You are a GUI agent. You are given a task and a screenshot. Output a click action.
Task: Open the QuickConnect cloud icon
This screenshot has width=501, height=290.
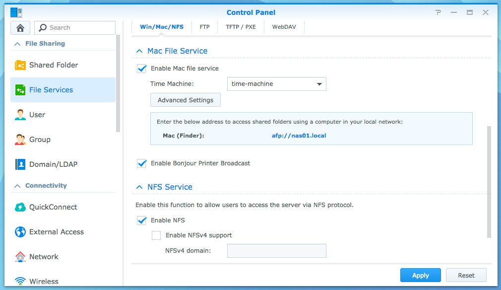click(x=20, y=207)
